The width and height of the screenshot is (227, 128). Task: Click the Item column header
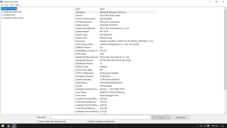pyautogui.click(x=87, y=9)
